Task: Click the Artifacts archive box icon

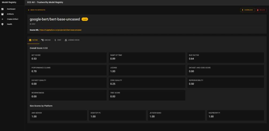Action: tap(2, 14)
